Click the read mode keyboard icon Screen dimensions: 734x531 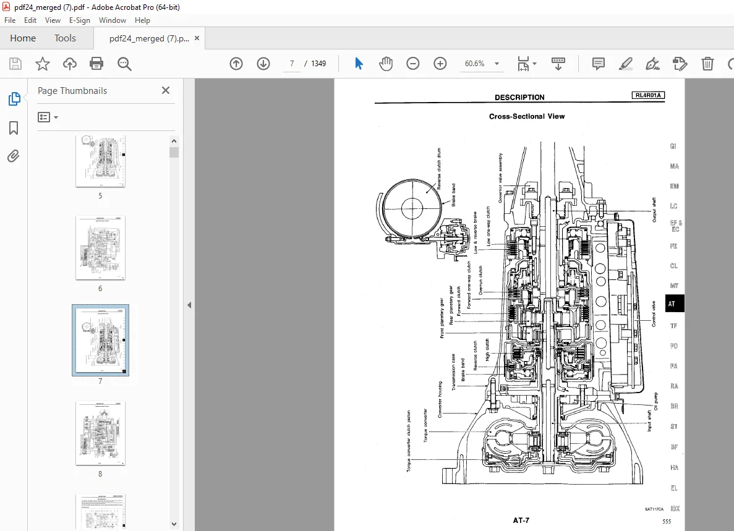click(558, 64)
